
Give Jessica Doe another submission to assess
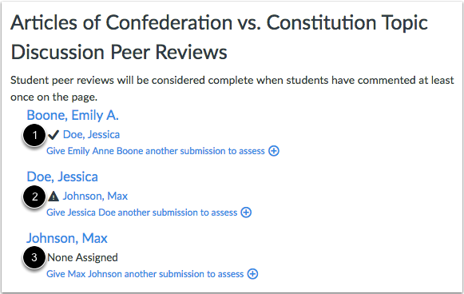tap(142, 213)
